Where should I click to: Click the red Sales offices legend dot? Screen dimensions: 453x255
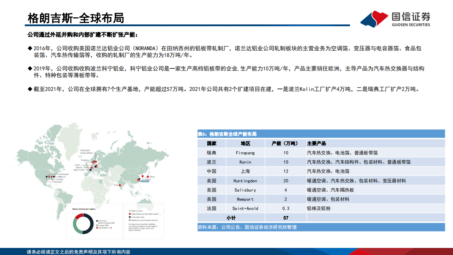pyautogui.click(x=130, y=214)
